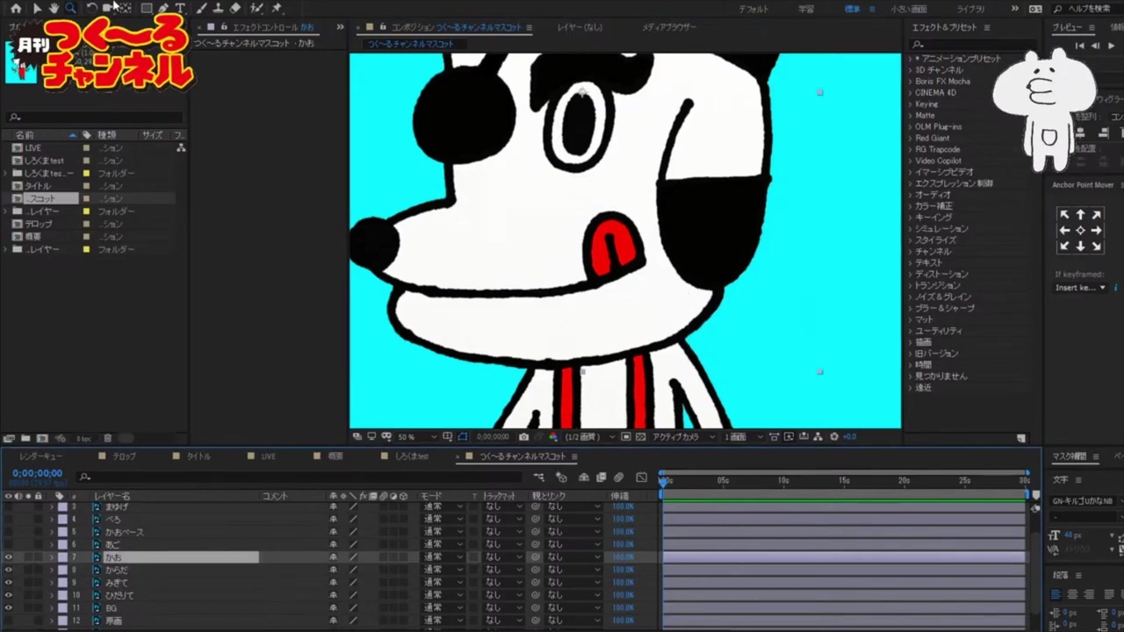The height and width of the screenshot is (632, 1124).
Task: Click the yellow label swatch of タイトル item
Action: [x=86, y=186]
